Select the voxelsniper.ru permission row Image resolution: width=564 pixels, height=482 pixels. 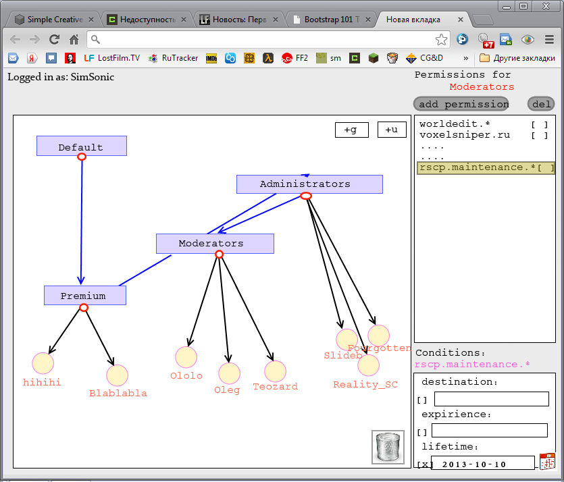tap(484, 135)
